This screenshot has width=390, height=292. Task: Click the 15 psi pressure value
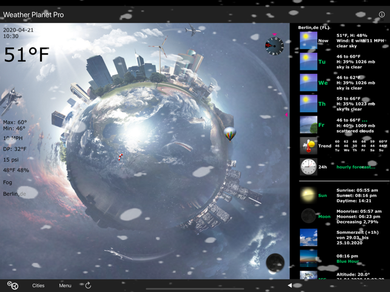pyautogui.click(x=11, y=160)
